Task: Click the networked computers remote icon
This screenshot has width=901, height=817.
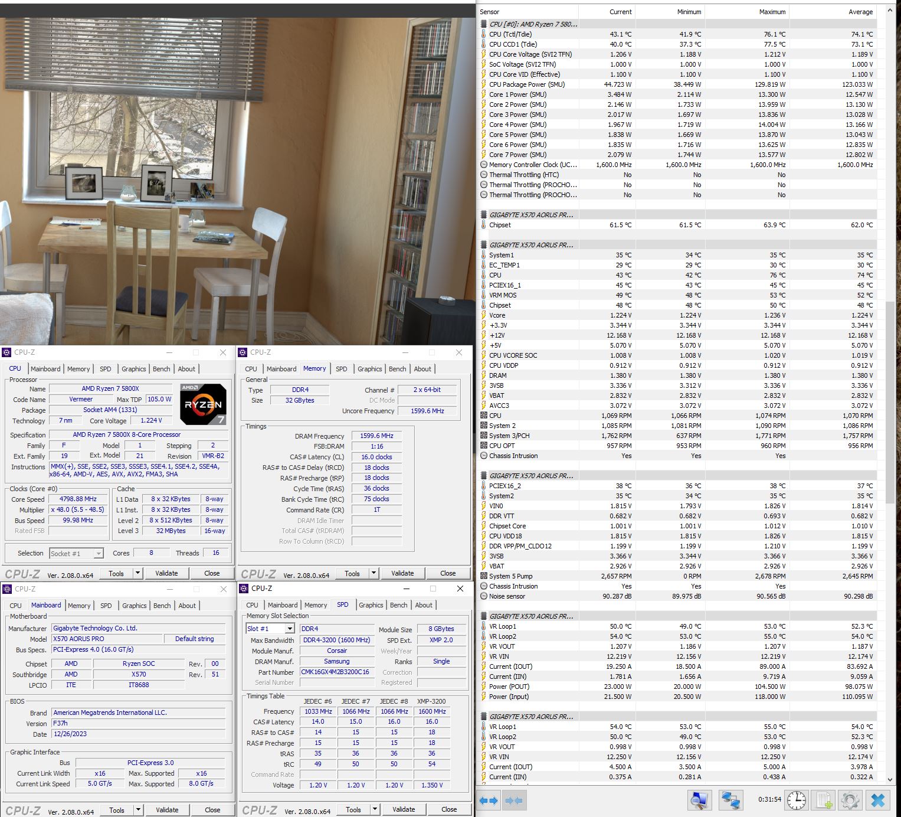Action: coord(730,800)
